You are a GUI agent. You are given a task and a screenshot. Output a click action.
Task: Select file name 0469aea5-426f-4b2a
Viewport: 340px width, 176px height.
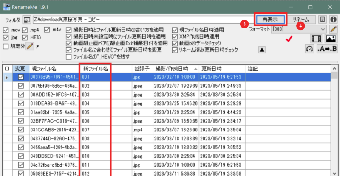54,147
